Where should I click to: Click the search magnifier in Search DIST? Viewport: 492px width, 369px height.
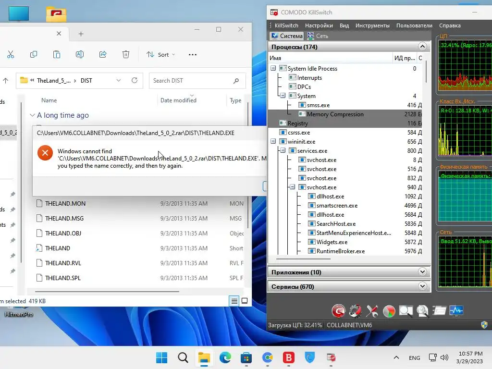tap(236, 81)
